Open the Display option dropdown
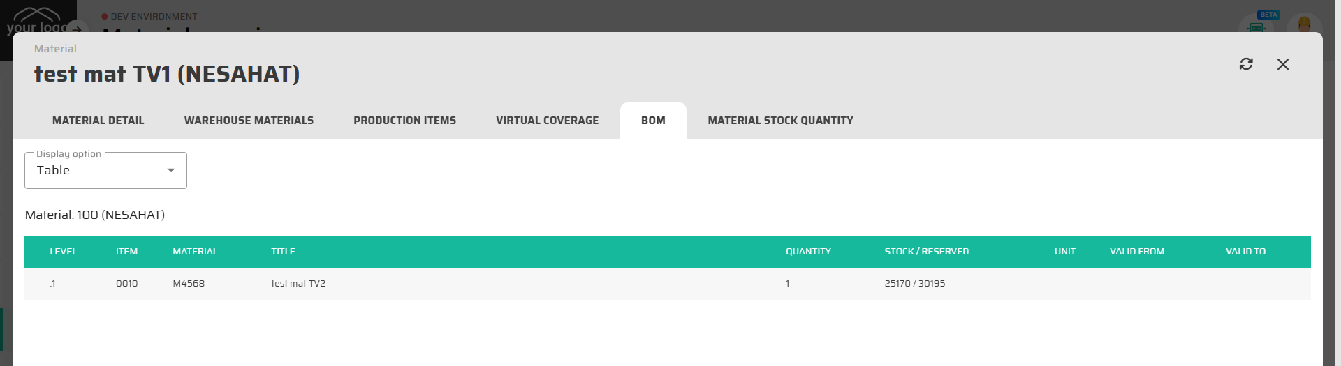Image resolution: width=1341 pixels, height=366 pixels. pyautogui.click(x=105, y=171)
